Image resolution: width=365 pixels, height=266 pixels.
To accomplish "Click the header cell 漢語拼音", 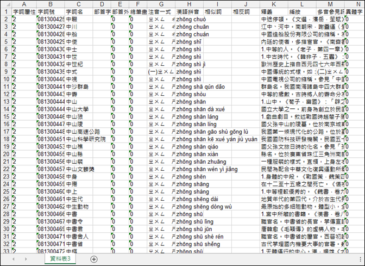I will (189, 11).
